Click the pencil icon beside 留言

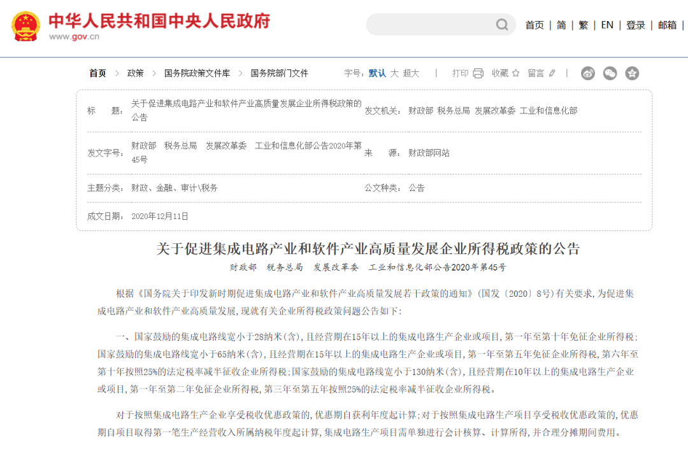coord(552,73)
